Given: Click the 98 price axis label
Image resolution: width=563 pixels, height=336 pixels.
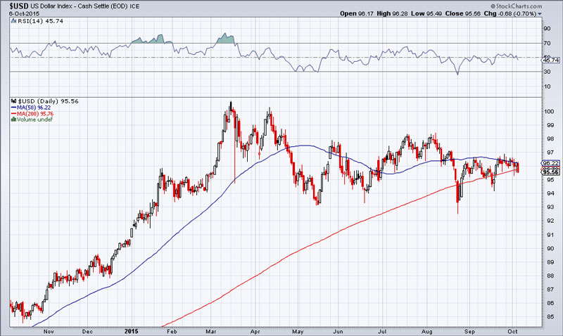Looking at the screenshot, I should tap(550, 138).
